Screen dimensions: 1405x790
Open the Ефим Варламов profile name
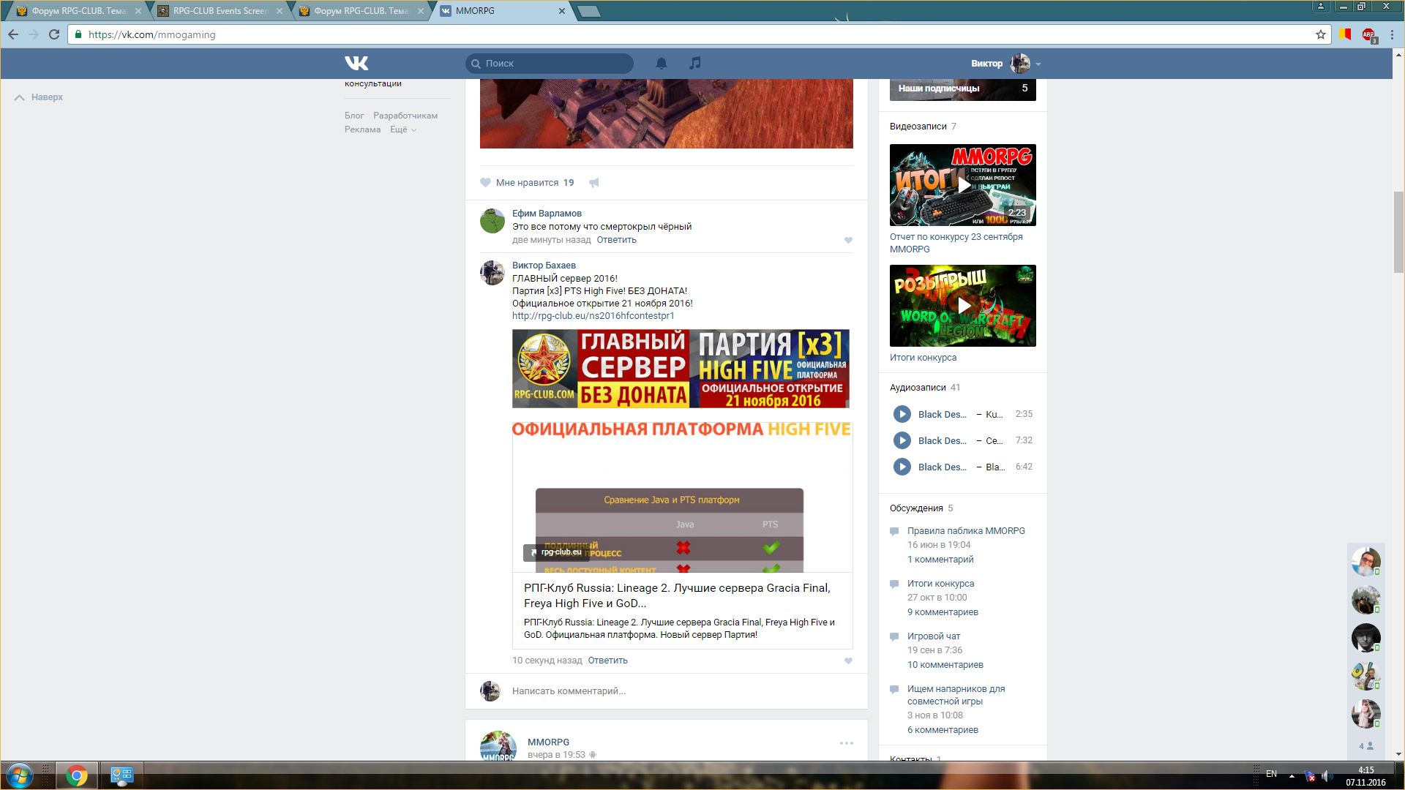(547, 214)
